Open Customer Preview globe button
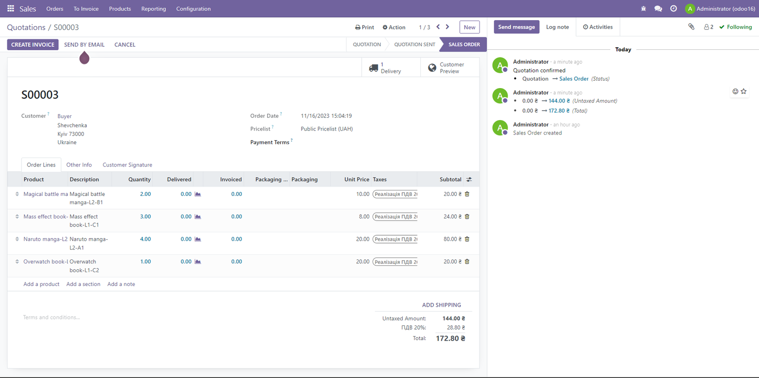Screen dimensions: 759x378 coord(450,68)
